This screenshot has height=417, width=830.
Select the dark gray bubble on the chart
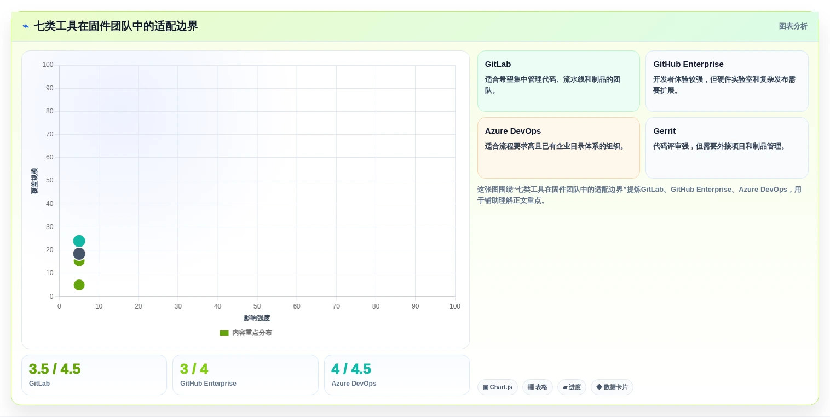tap(79, 254)
